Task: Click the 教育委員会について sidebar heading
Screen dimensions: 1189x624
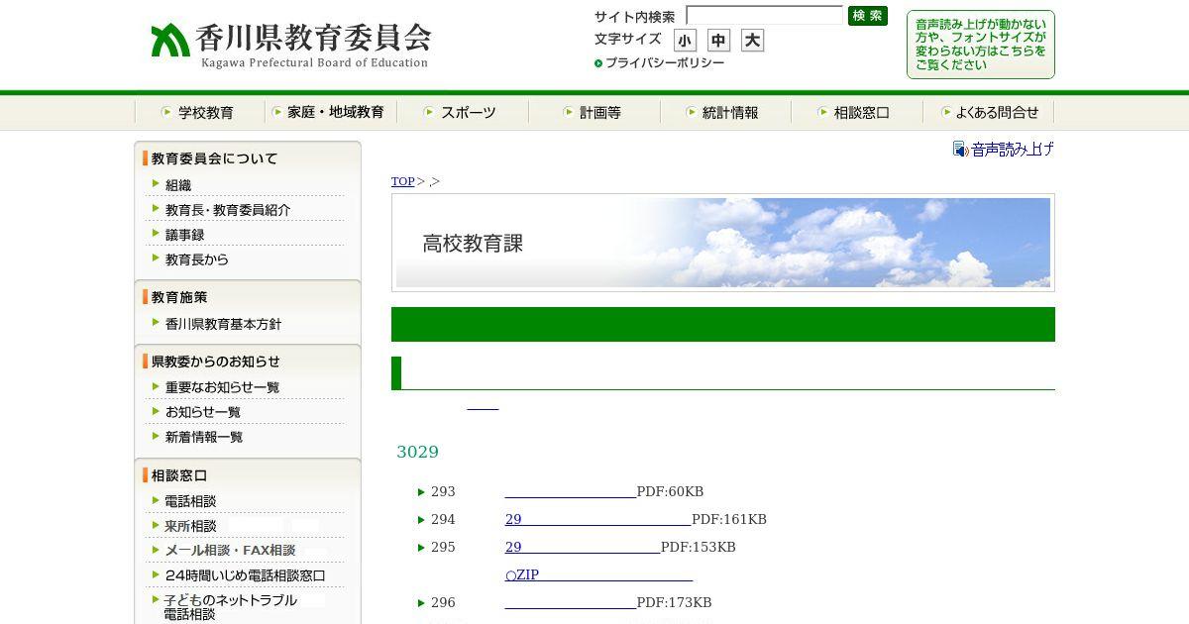Action: (214, 158)
